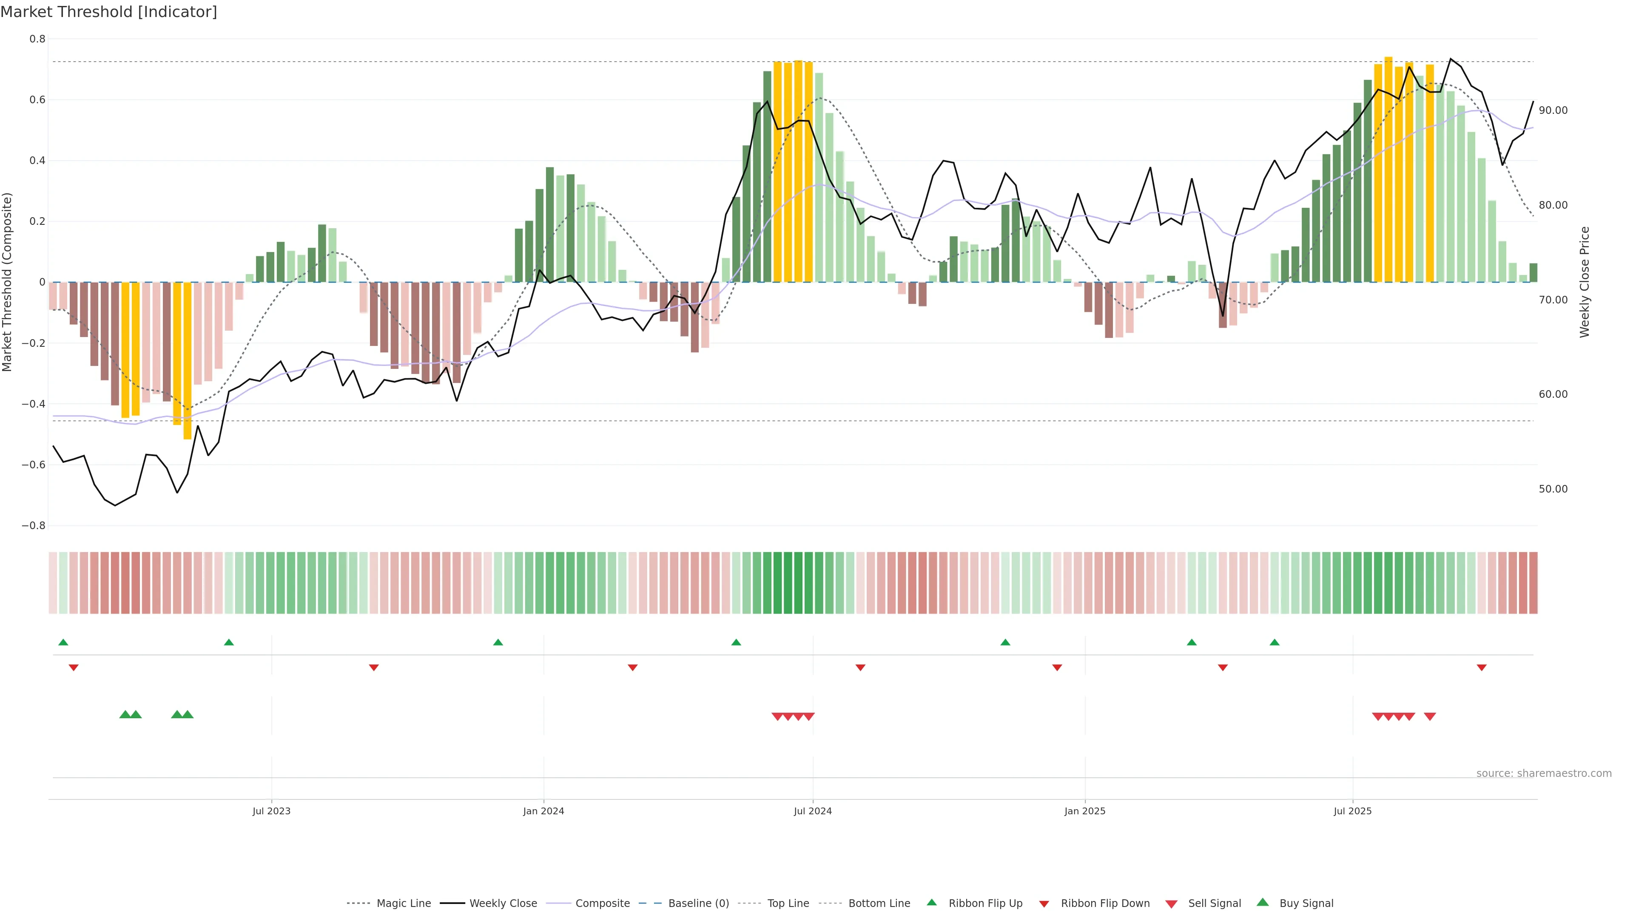Toggle the Composite series in legend
The width and height of the screenshot is (1633, 918).
[x=602, y=904]
